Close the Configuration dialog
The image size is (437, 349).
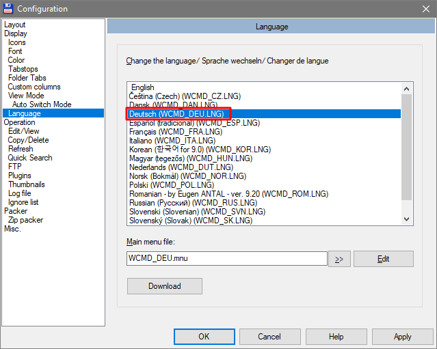click(425, 9)
